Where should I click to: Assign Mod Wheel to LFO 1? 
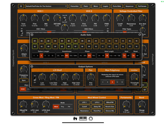pos(85,102)
